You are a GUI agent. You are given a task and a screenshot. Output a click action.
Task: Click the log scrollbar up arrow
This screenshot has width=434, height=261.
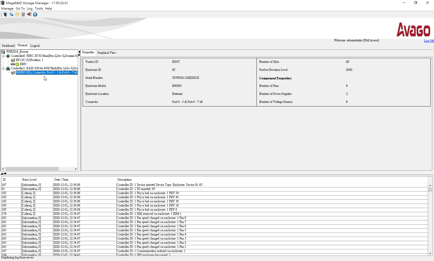(430, 186)
